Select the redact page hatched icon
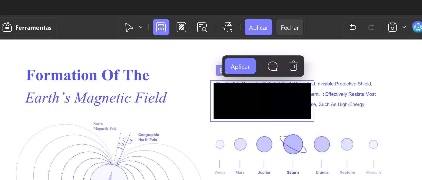The image size is (422, 180). 181,27
